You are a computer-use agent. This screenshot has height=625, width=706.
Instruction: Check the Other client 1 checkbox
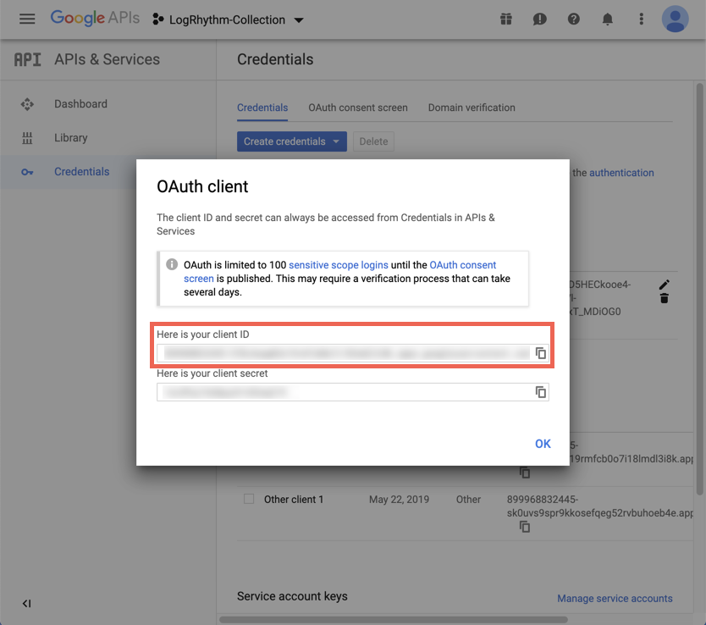coord(249,499)
